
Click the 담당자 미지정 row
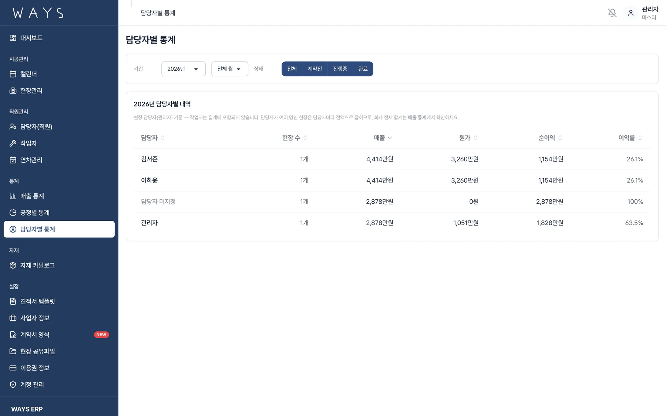(x=392, y=202)
